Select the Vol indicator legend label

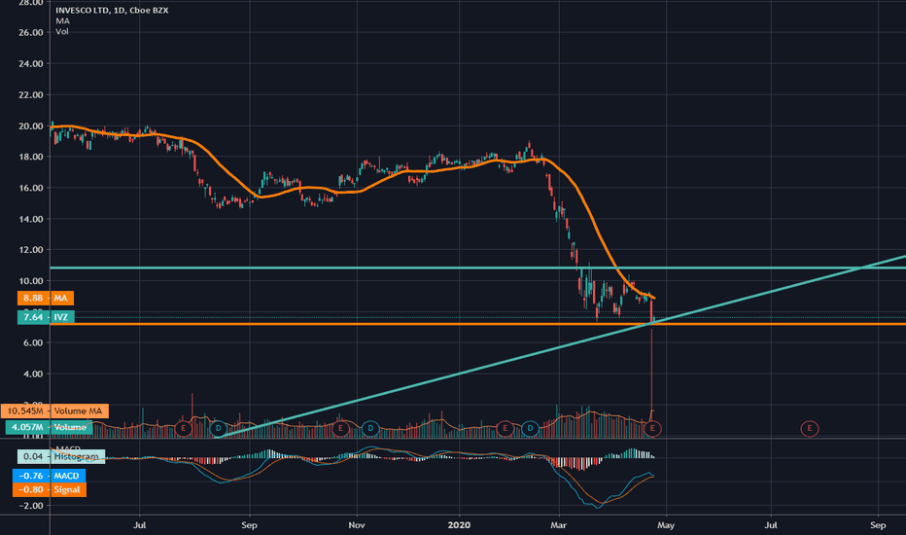(62, 31)
